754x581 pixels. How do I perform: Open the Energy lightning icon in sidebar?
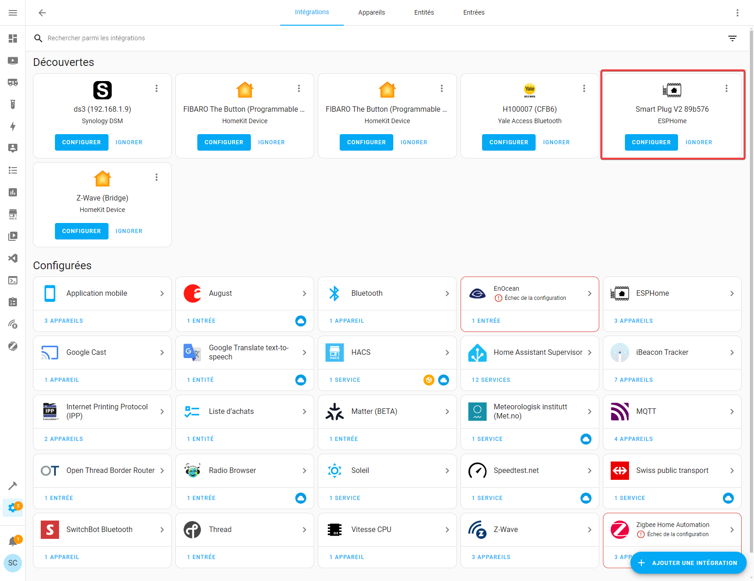coord(13,126)
